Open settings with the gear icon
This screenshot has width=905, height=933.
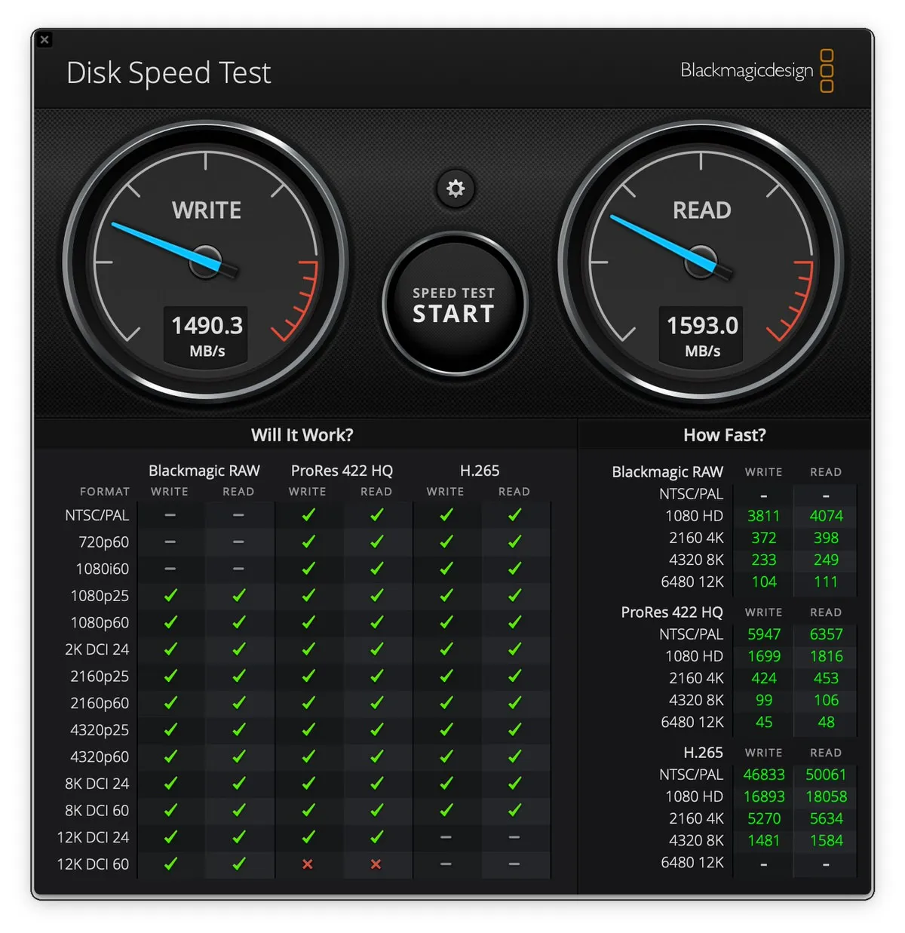(456, 188)
